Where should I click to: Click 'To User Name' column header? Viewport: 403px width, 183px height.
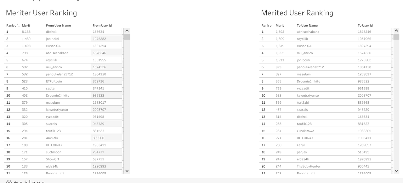(x=307, y=26)
